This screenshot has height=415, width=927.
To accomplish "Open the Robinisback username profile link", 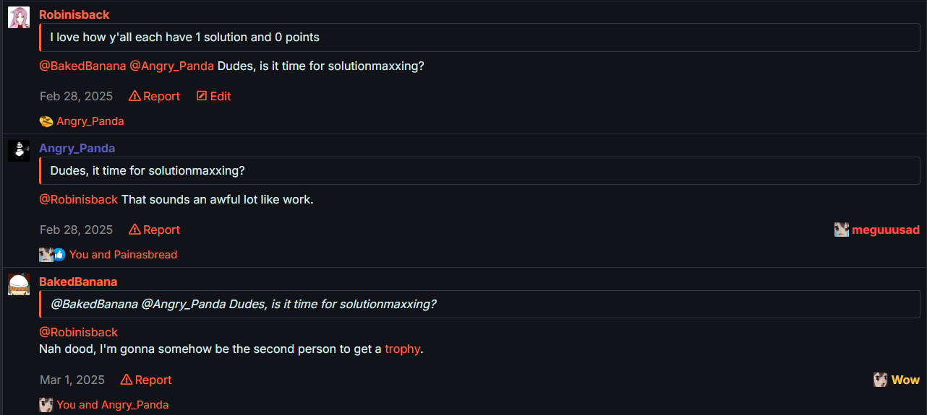I will point(74,14).
